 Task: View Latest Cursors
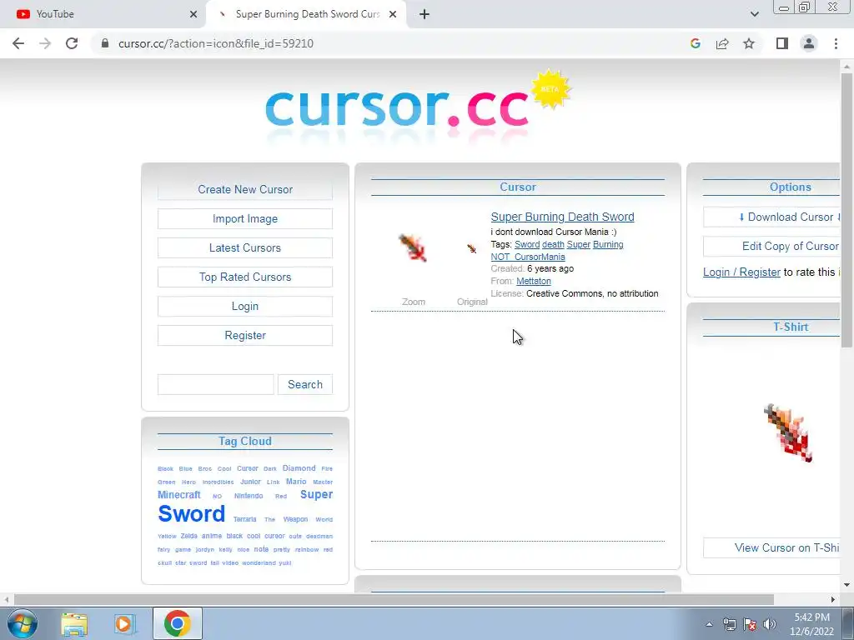point(245,247)
